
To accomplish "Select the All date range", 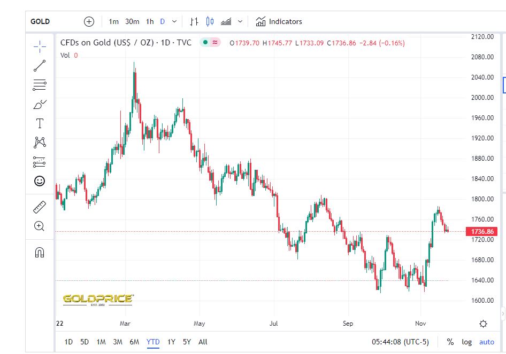I will [203, 342].
